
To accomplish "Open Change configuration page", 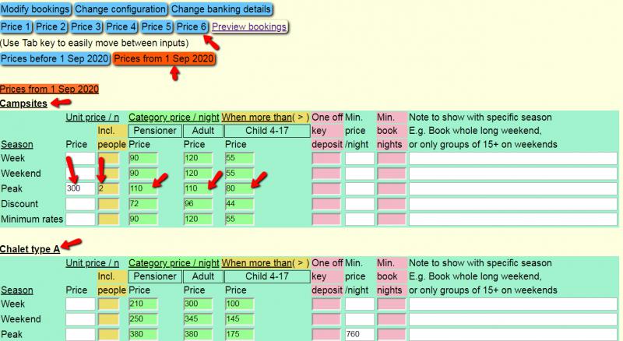I will click(121, 9).
